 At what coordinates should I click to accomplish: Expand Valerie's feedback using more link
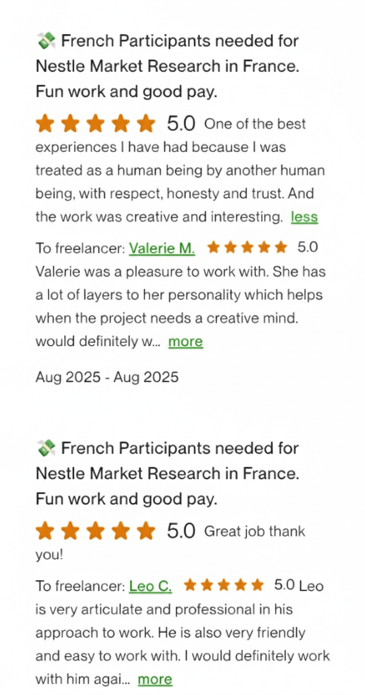[185, 341]
